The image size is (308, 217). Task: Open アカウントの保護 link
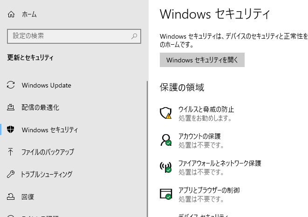(x=199, y=136)
